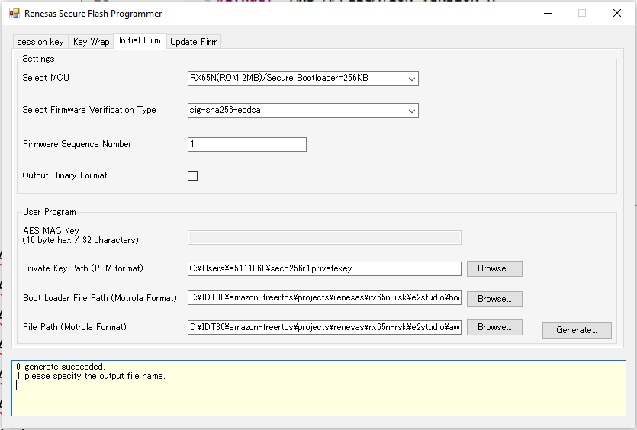Click the Firmware Sequence Number field
The height and width of the screenshot is (430, 637).
tap(246, 145)
